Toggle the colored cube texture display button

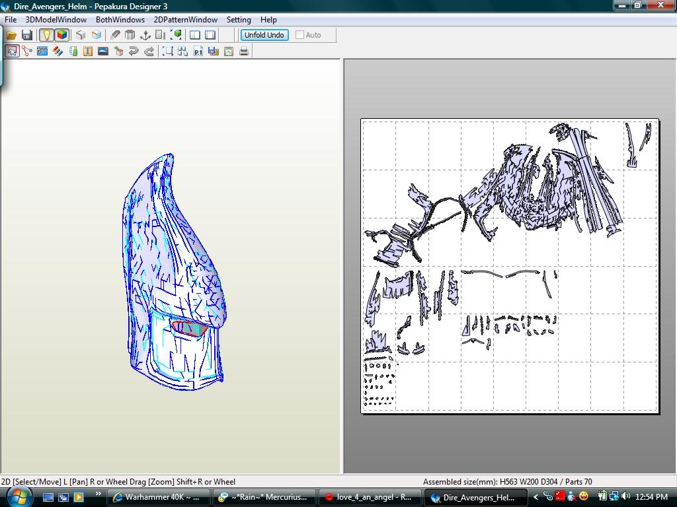(62, 35)
